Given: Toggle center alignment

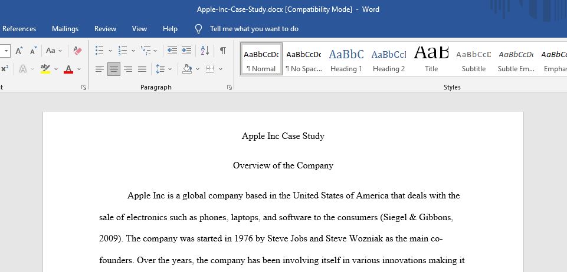Looking at the screenshot, I should pos(114,69).
